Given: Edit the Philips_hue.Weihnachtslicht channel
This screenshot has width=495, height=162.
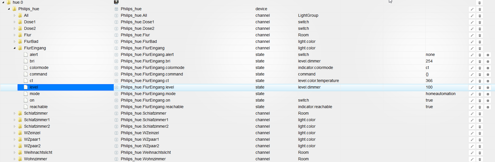Looking at the screenshot, I should (x=472, y=153).
